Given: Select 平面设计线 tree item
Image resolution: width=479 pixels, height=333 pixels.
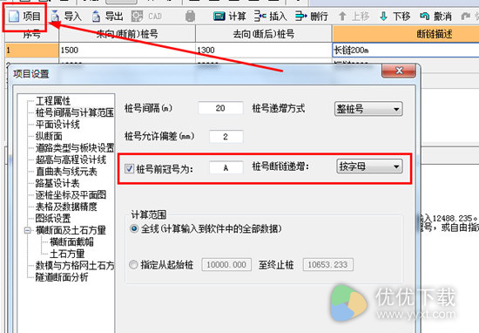Looking at the screenshot, I should click(x=57, y=125).
